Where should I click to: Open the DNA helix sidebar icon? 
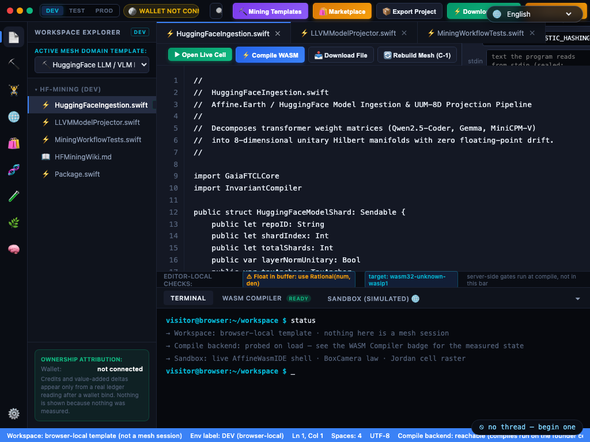(14, 170)
